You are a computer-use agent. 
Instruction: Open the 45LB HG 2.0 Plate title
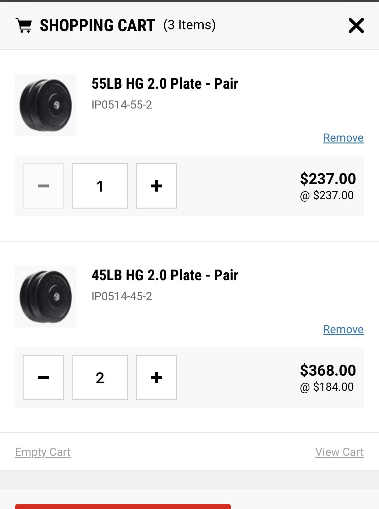[x=165, y=275]
